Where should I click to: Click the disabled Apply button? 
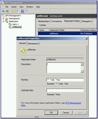pos(80,113)
